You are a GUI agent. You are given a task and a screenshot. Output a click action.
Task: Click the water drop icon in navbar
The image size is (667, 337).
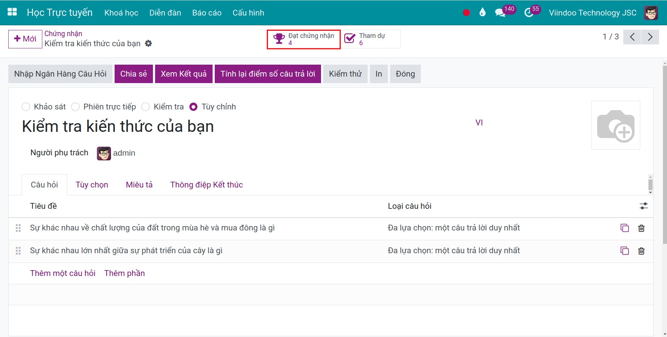(482, 13)
